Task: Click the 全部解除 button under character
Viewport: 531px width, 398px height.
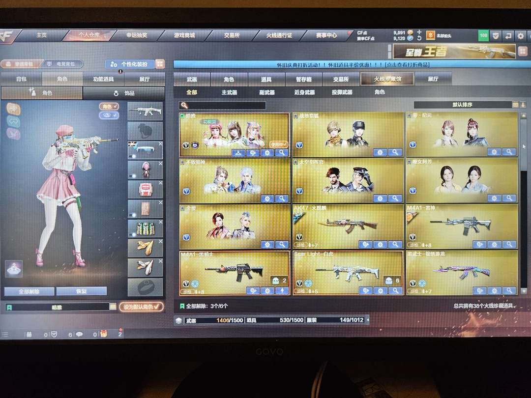Action: [x=29, y=291]
